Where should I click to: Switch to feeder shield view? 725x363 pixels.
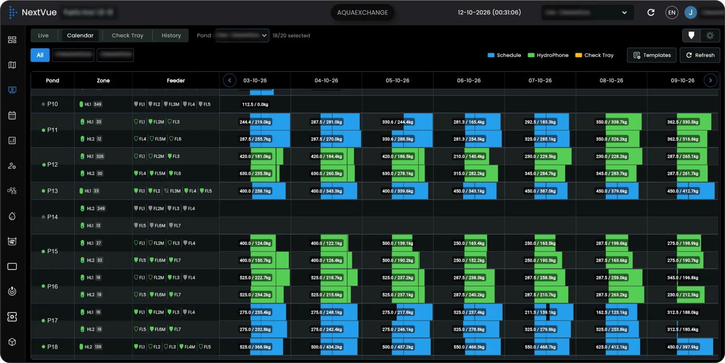(x=691, y=35)
